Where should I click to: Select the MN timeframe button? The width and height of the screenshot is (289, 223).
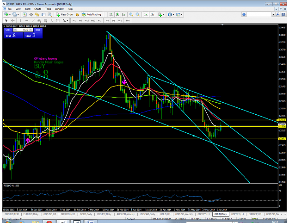tap(128, 21)
